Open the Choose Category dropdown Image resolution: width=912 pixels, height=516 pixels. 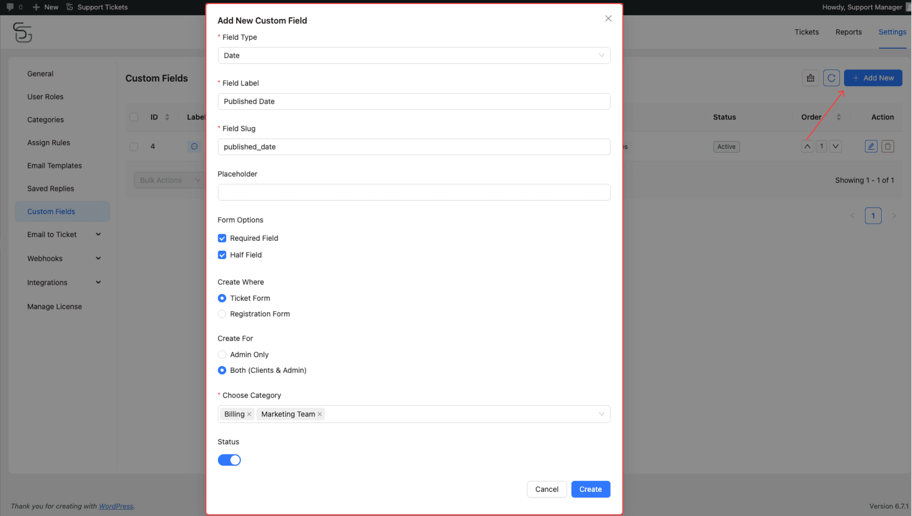tap(414, 414)
